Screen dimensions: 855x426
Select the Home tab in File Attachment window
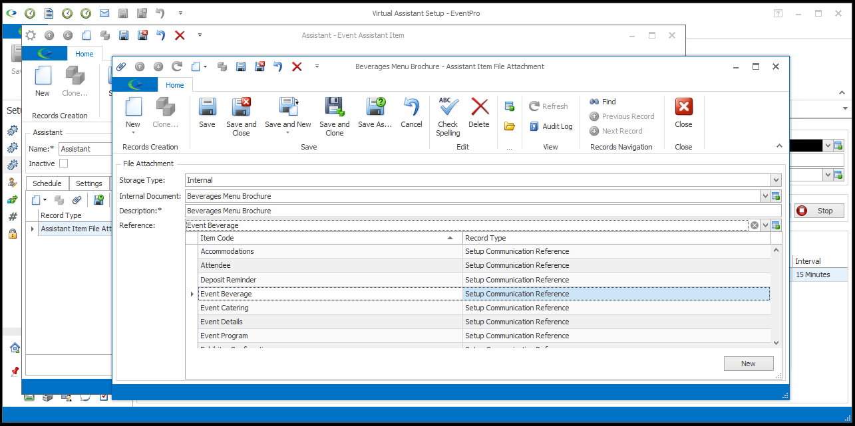(175, 85)
